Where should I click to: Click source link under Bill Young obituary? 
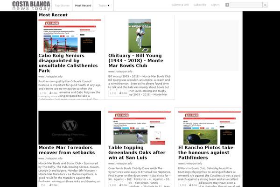pyautogui.click(x=120, y=72)
